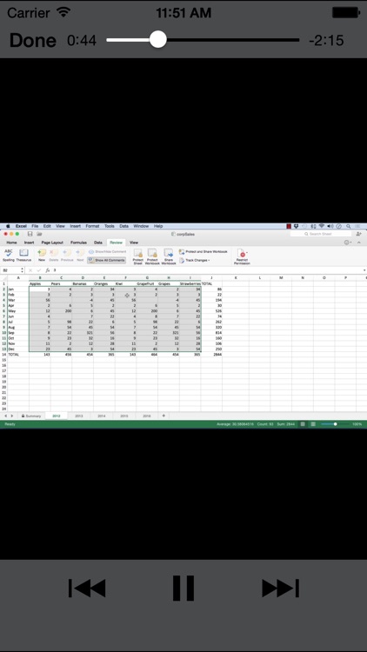Open the Thesaurus tool
Viewport: 367px width, 652px height.
click(x=23, y=255)
